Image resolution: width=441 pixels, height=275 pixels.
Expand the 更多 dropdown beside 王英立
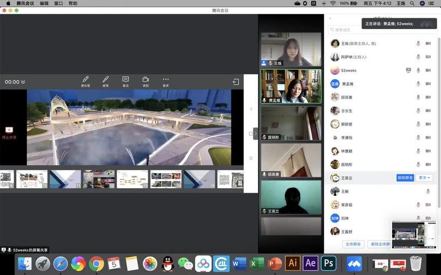pos(424,178)
